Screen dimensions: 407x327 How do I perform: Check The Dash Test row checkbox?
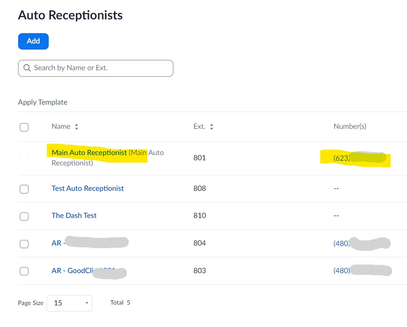[24, 216]
